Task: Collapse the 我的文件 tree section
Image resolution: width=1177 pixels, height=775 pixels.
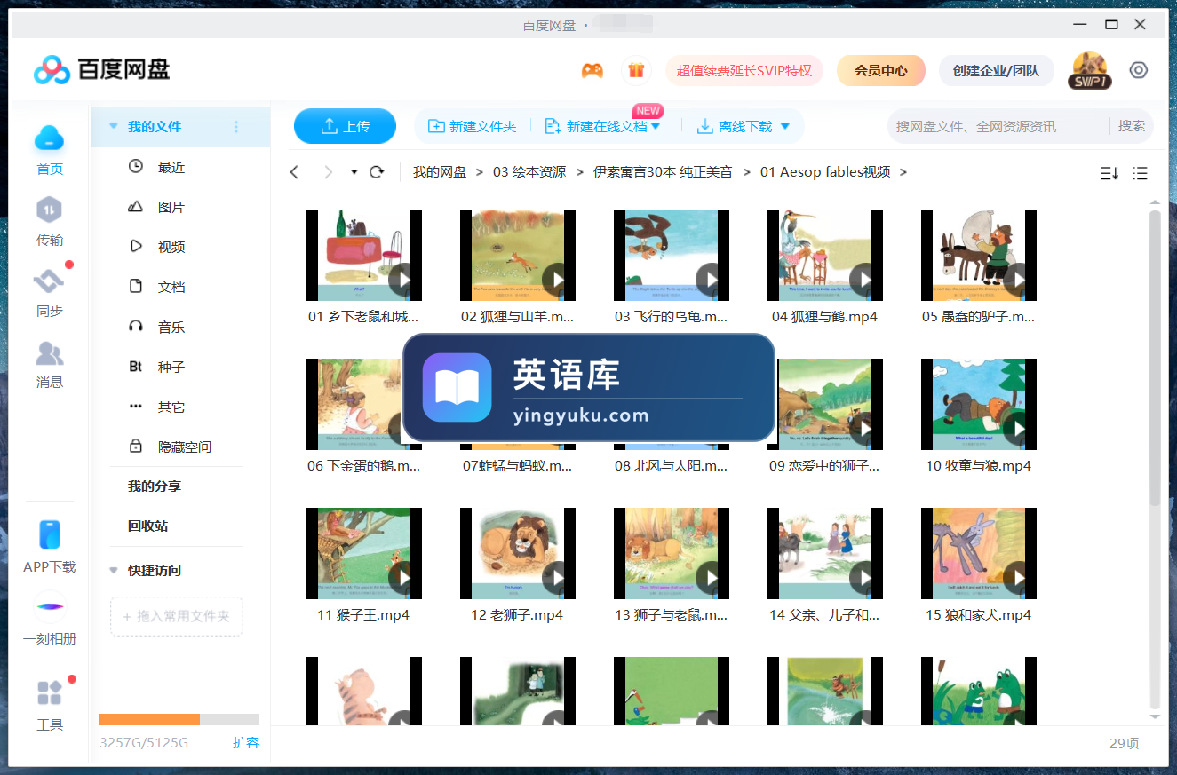Action: coord(113,127)
